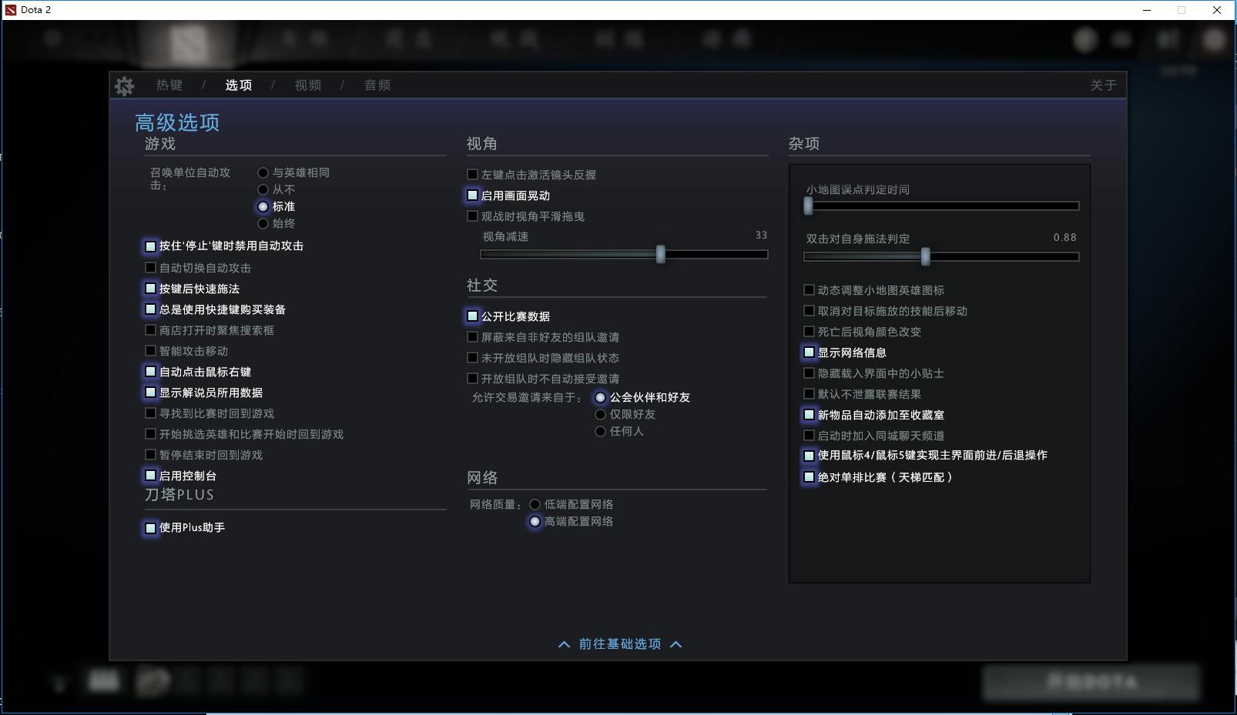The image size is (1237, 715).
Task: Click the Dota 2 icon in the title bar
Action: [9, 10]
